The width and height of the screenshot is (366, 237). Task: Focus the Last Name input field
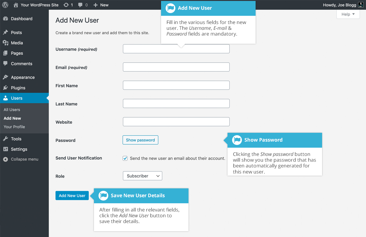coord(176,104)
